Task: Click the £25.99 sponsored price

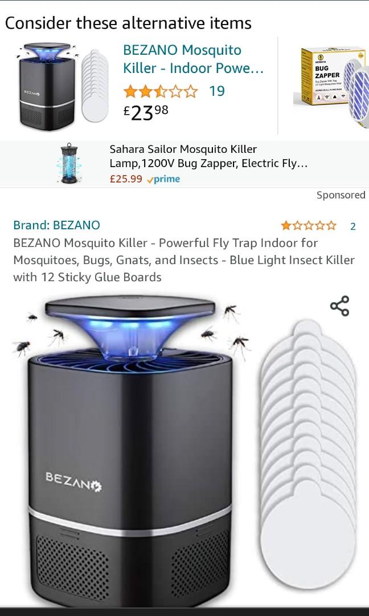Action: [x=126, y=179]
